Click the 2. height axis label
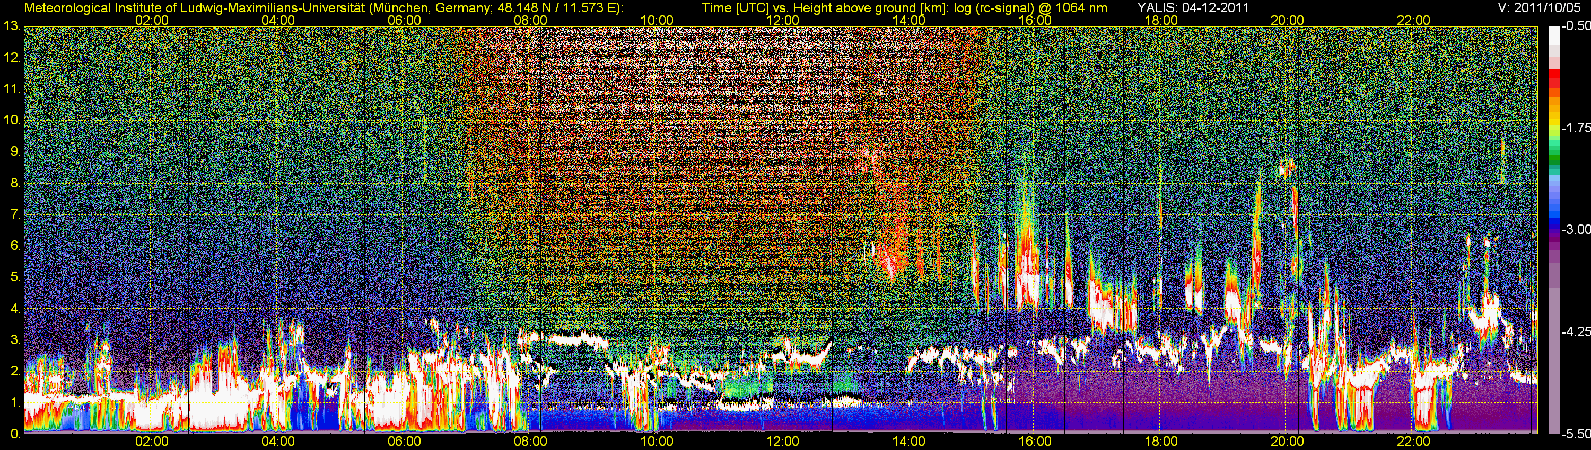 pos(15,371)
